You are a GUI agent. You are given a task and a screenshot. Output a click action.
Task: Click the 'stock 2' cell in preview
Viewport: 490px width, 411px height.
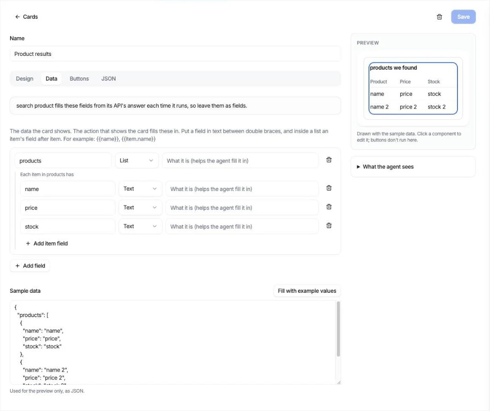click(436, 107)
